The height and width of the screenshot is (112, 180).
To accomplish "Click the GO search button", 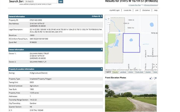I will (61, 2).
